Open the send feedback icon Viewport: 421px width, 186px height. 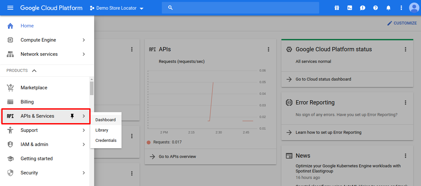(363, 8)
